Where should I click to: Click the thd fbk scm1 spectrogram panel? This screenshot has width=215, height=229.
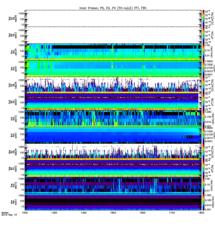pyautogui.click(x=113, y=135)
